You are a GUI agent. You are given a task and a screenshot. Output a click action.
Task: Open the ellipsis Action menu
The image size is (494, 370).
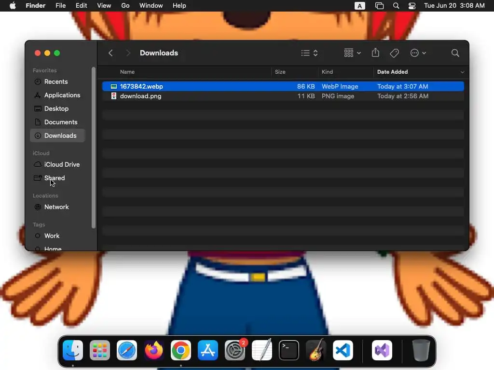(x=418, y=53)
